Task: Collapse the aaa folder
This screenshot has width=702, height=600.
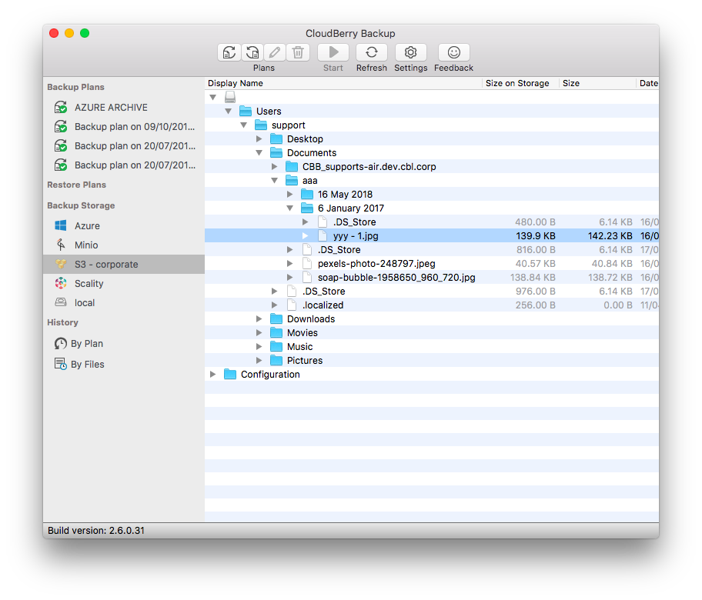Action: (x=275, y=180)
